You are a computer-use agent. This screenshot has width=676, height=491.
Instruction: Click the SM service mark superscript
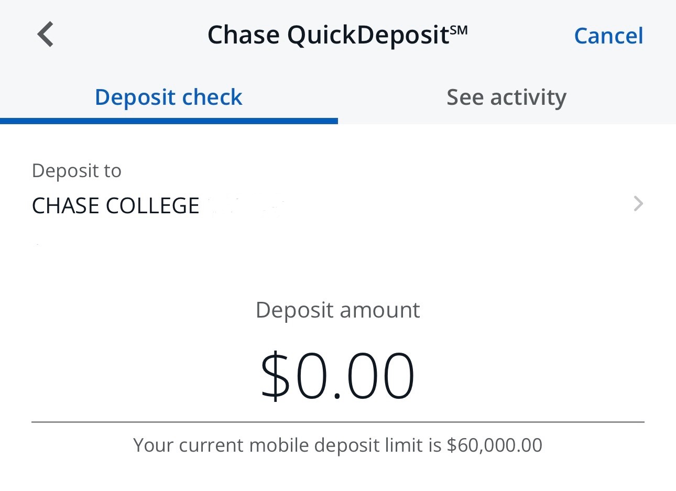coord(459,30)
